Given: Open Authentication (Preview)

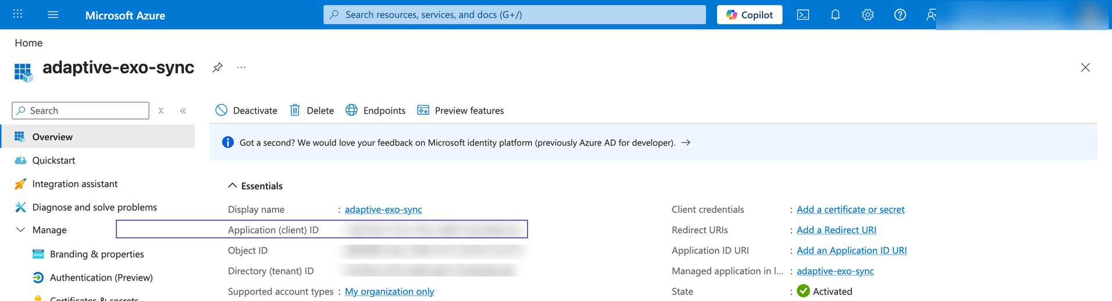Looking at the screenshot, I should [101, 278].
